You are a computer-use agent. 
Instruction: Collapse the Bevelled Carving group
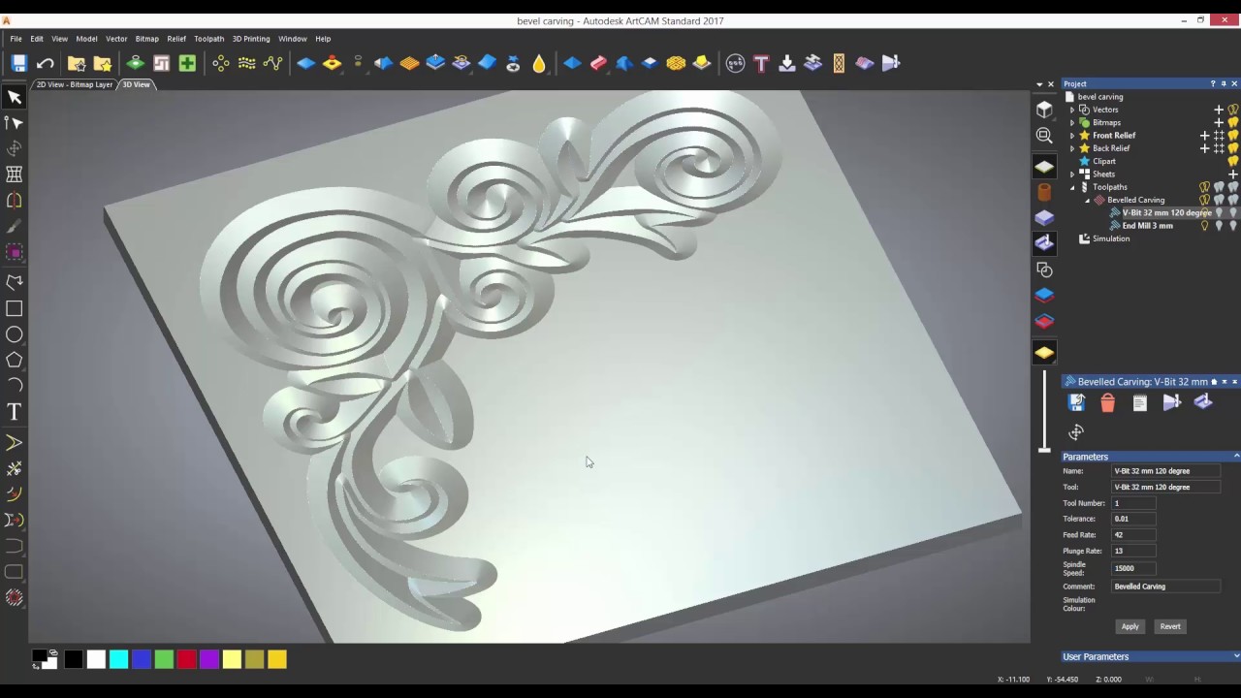coord(1087,200)
